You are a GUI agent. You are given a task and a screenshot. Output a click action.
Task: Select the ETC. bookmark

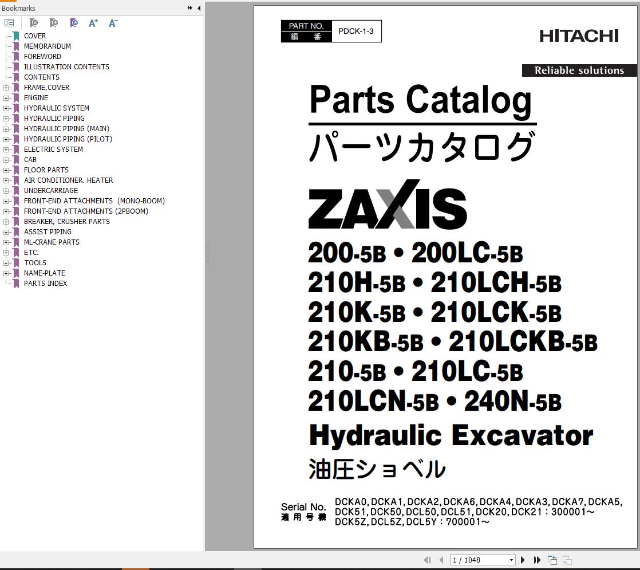pyautogui.click(x=31, y=253)
